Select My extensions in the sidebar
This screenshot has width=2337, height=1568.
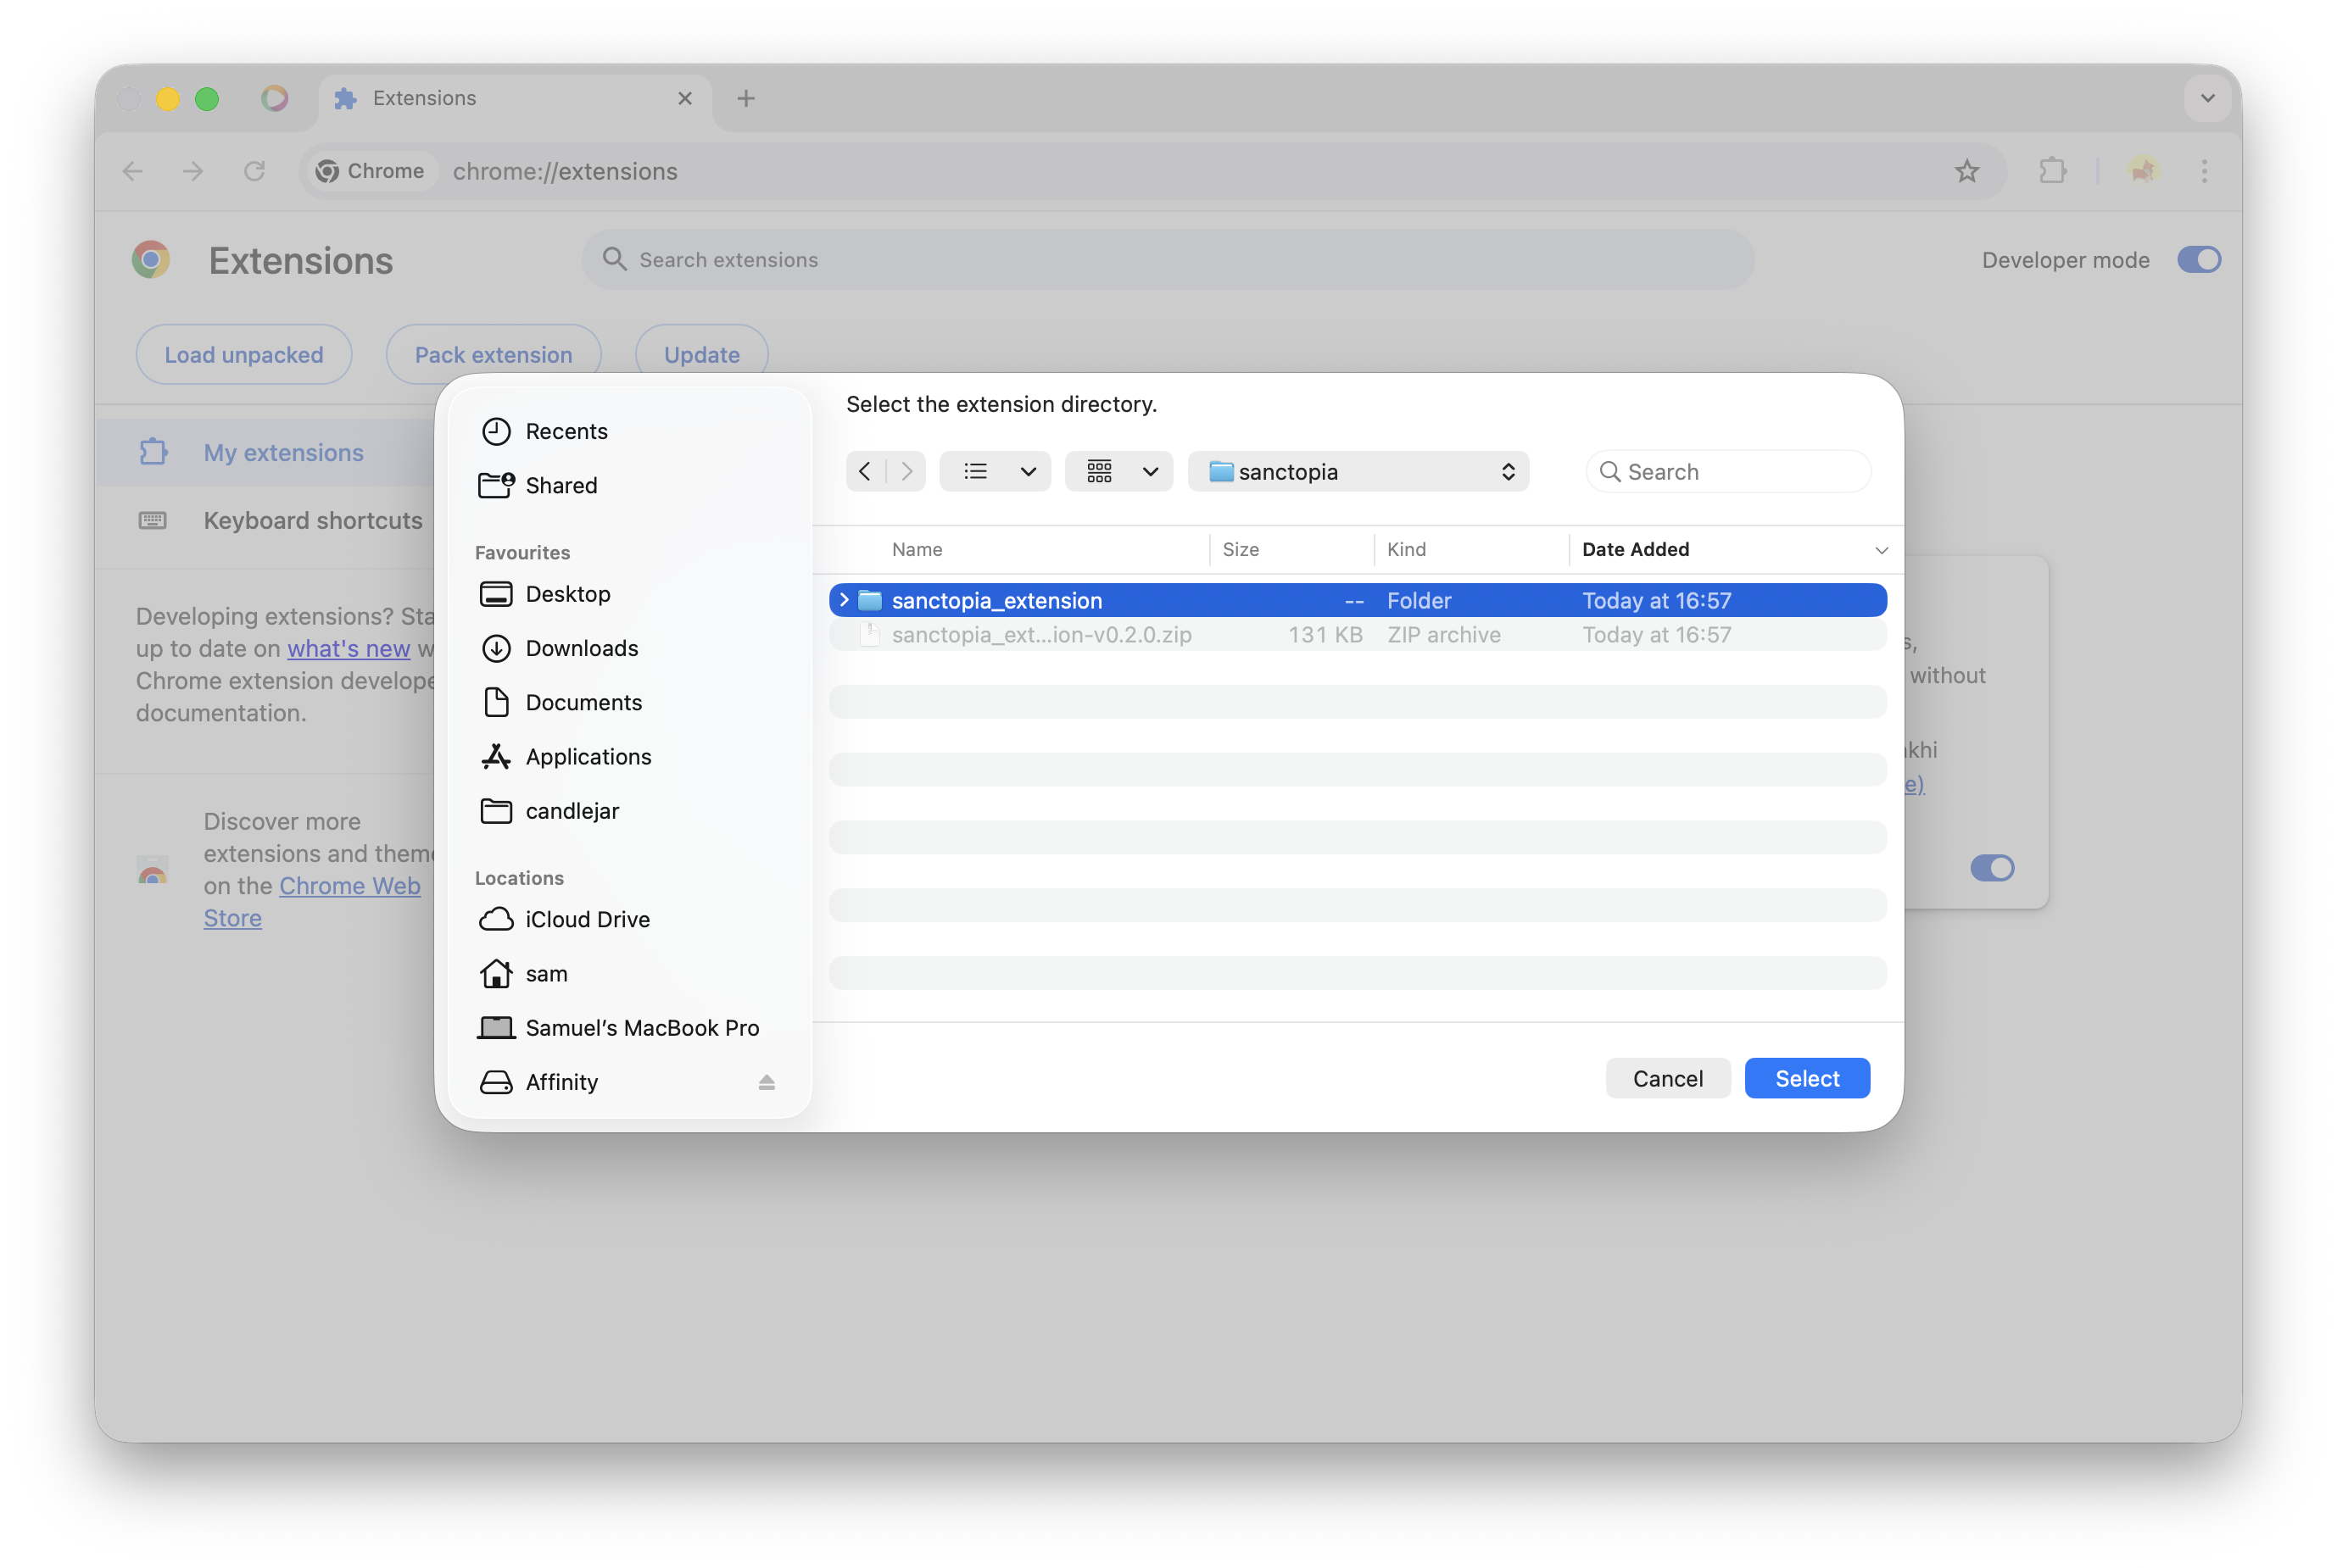pos(283,452)
